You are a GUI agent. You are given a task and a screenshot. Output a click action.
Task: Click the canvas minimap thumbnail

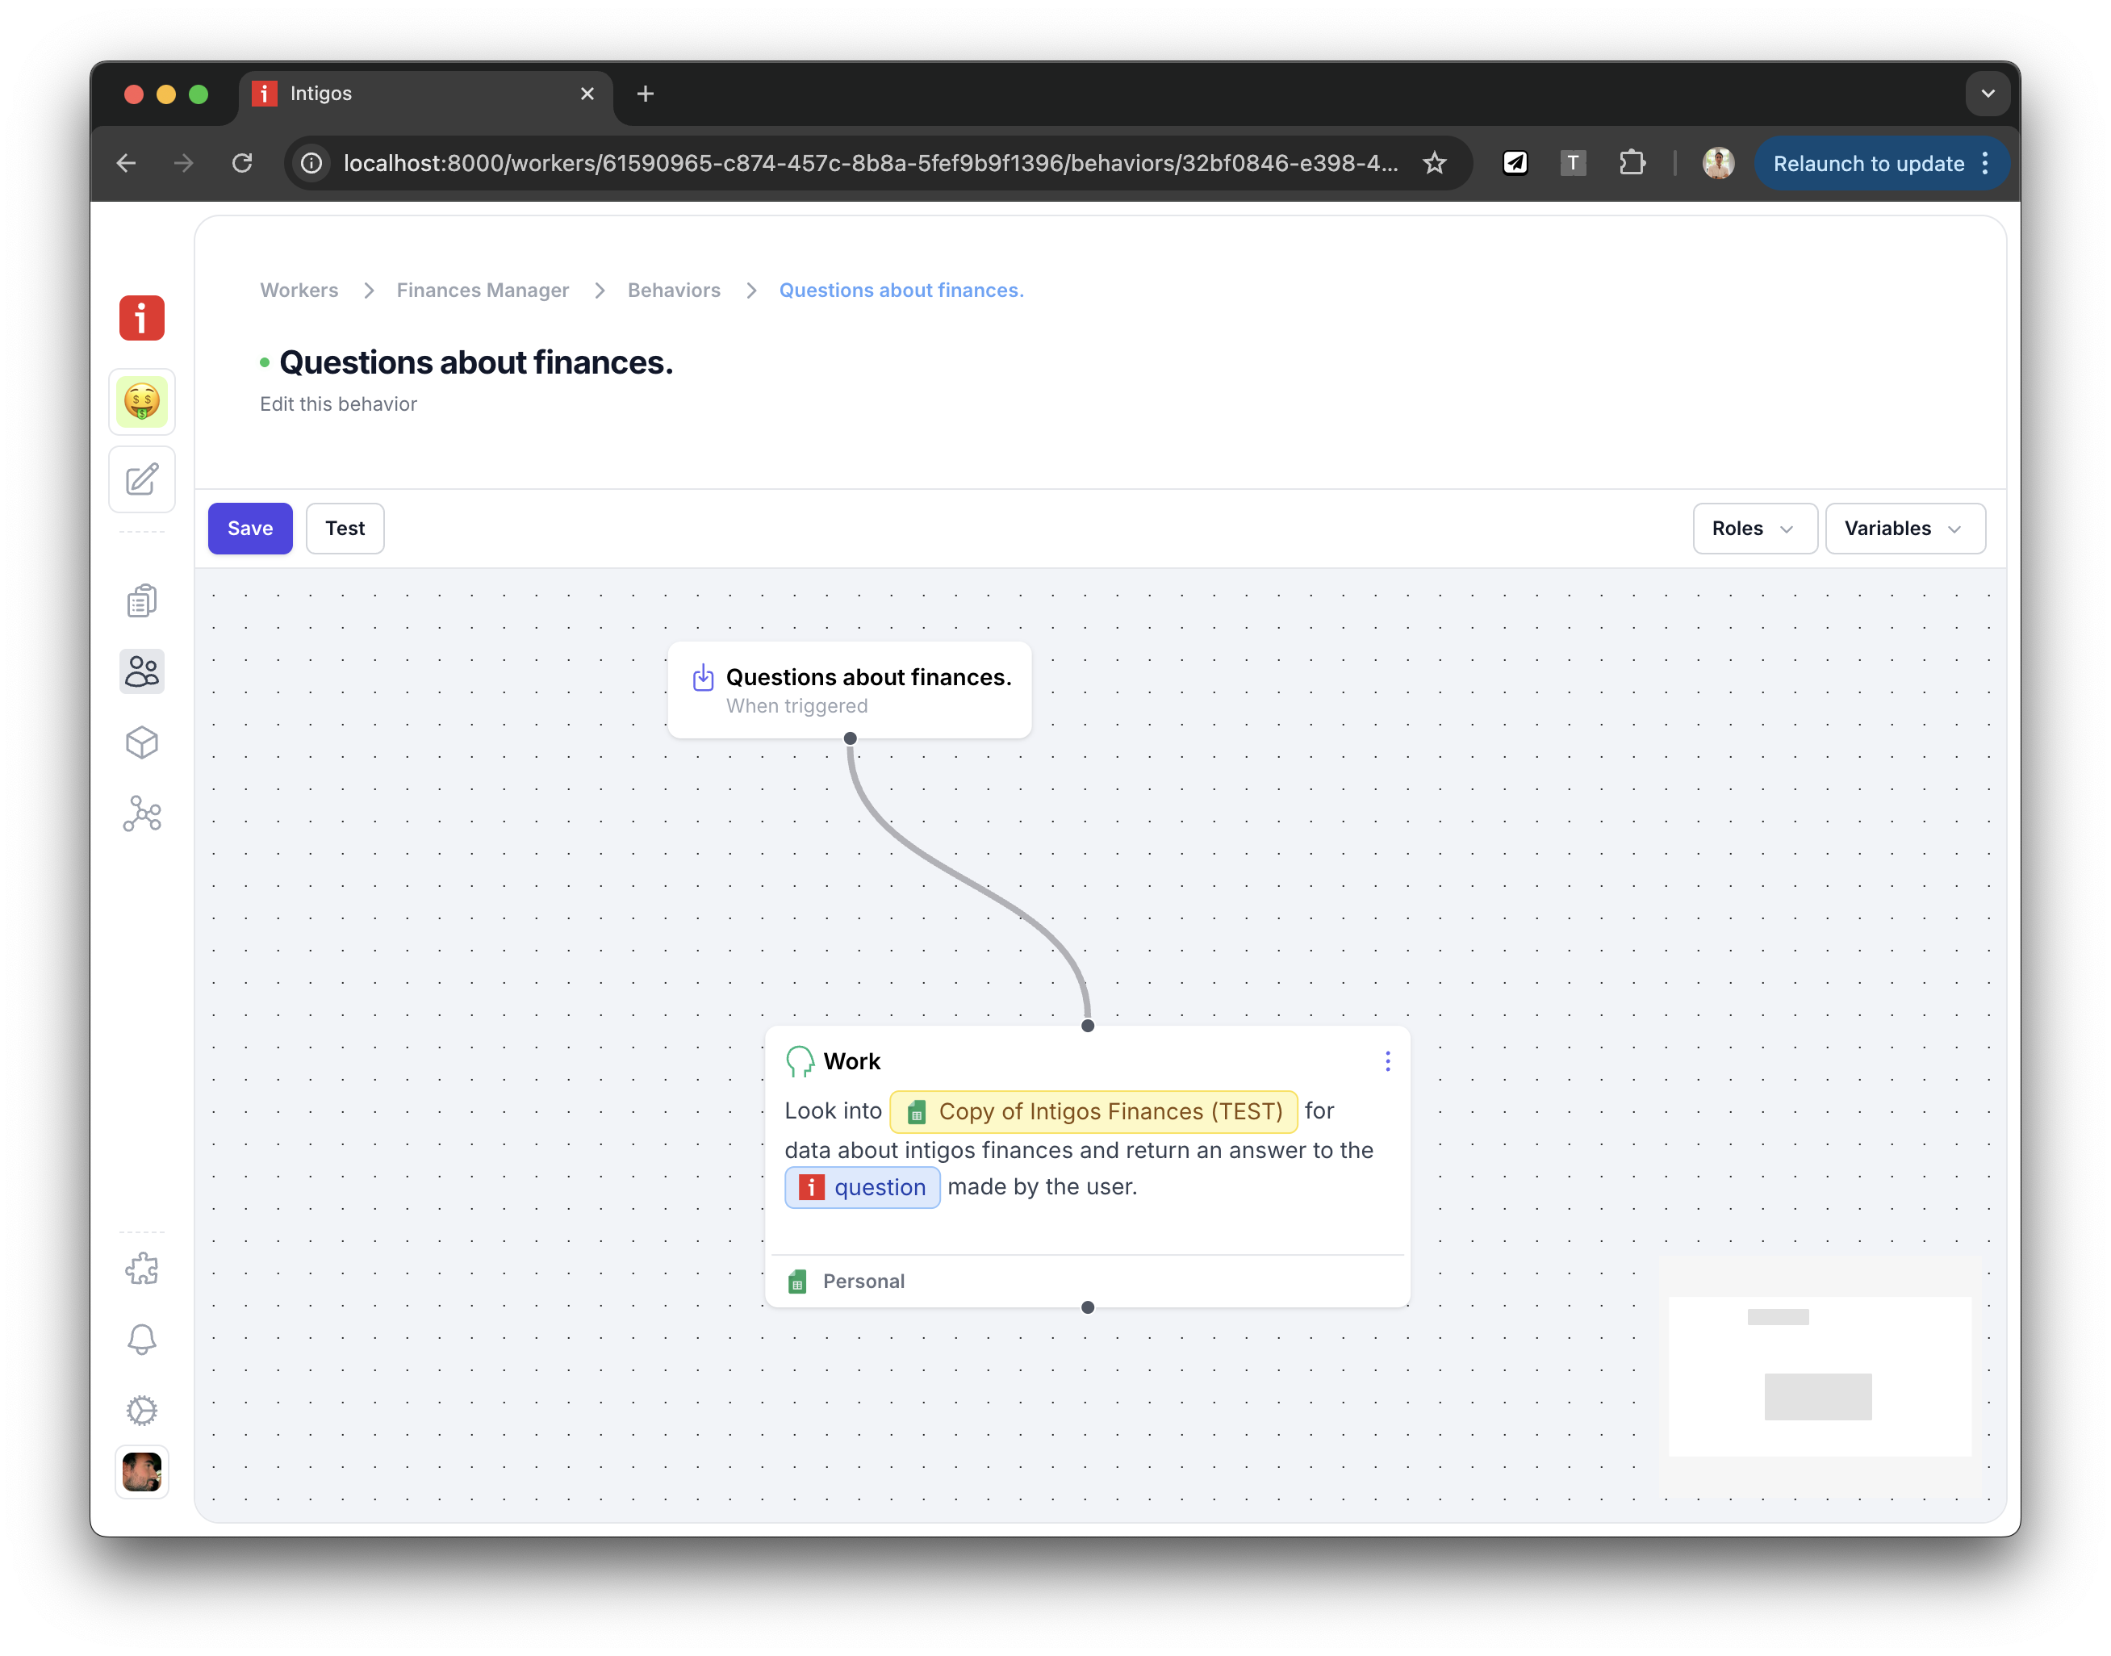(1819, 1376)
